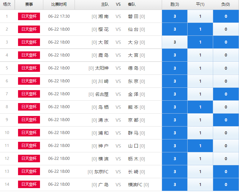Toggle win (3) for 广岛 vs 横滨FC
This screenshot has height=192, width=239.
[175, 184]
